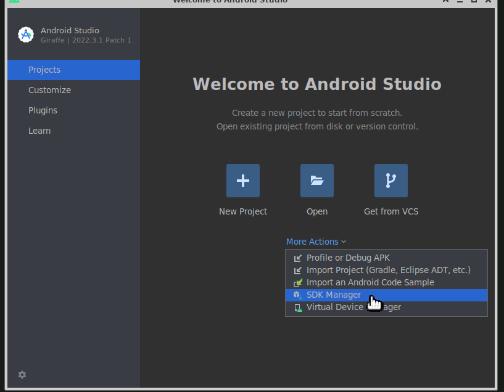Toggle the More Actions chevron arrow
504x392 pixels.
344,242
